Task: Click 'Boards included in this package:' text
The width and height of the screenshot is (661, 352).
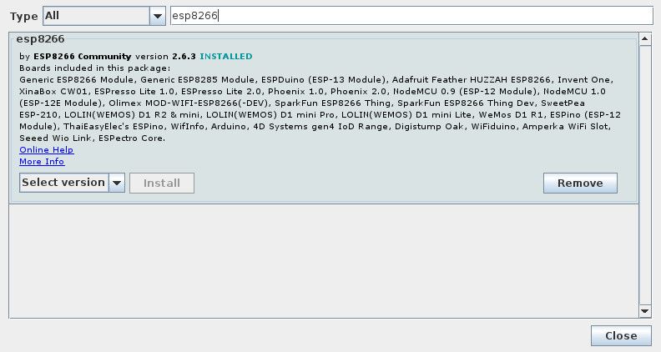Action: click(x=95, y=68)
